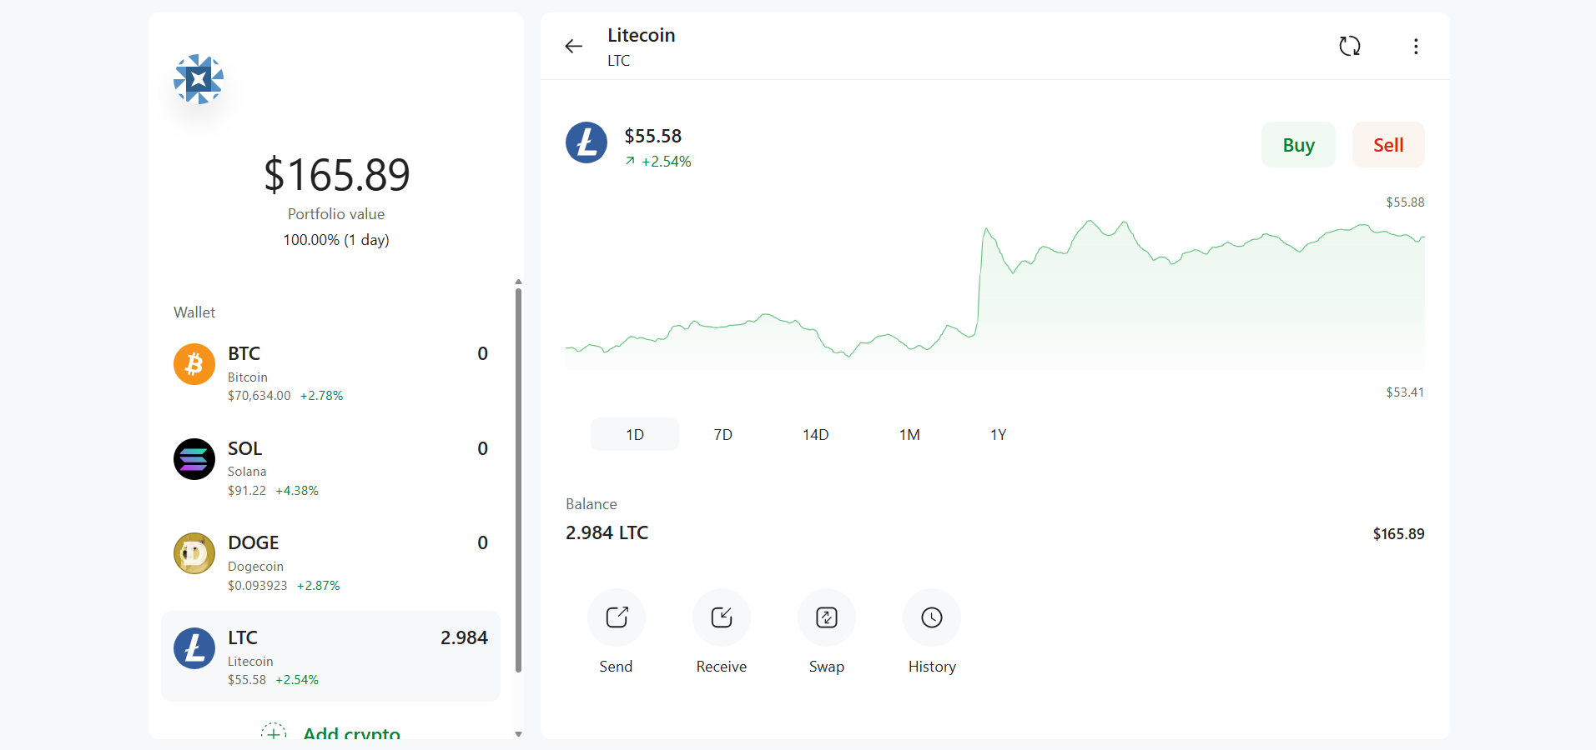
Task: Select the 1D chart range
Action: coord(634,434)
